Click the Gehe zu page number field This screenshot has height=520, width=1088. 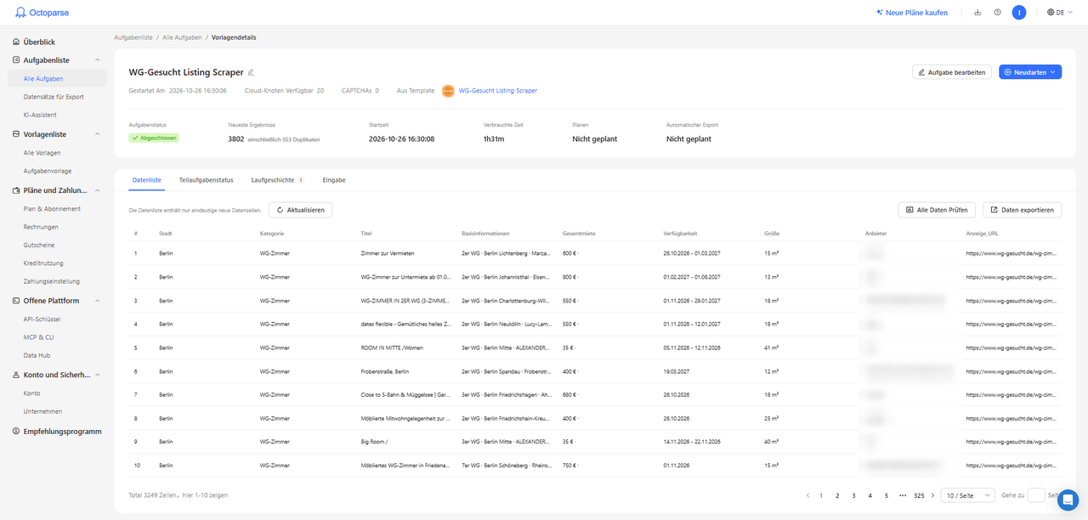point(1035,495)
